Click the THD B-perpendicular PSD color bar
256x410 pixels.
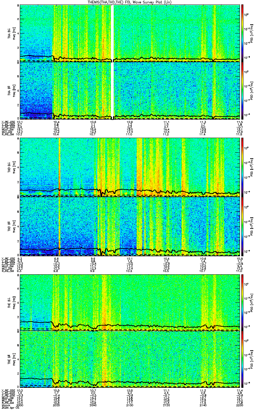[242, 167]
